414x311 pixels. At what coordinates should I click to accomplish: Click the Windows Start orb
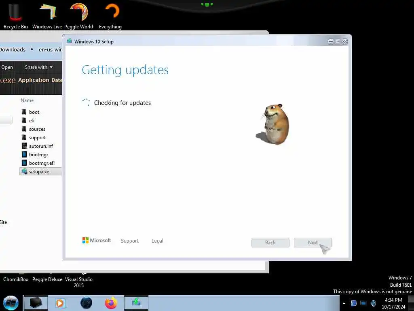(x=11, y=303)
